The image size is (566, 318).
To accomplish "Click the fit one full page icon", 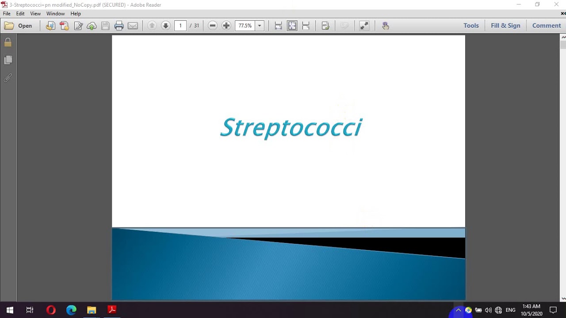I will click(292, 26).
